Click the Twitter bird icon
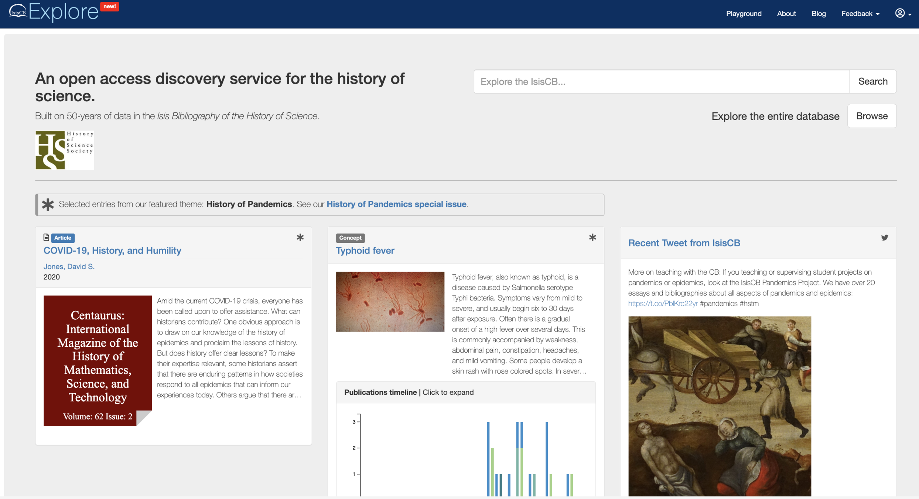This screenshot has height=499, width=919. pyautogui.click(x=884, y=238)
